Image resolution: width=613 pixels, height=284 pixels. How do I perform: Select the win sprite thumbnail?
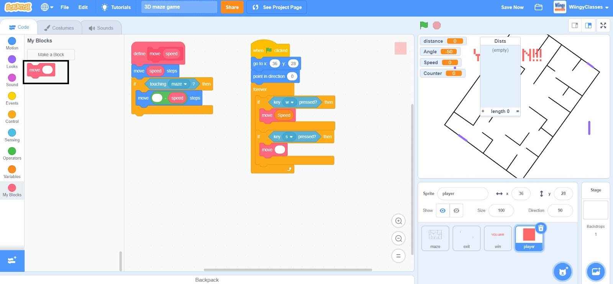tap(498, 238)
